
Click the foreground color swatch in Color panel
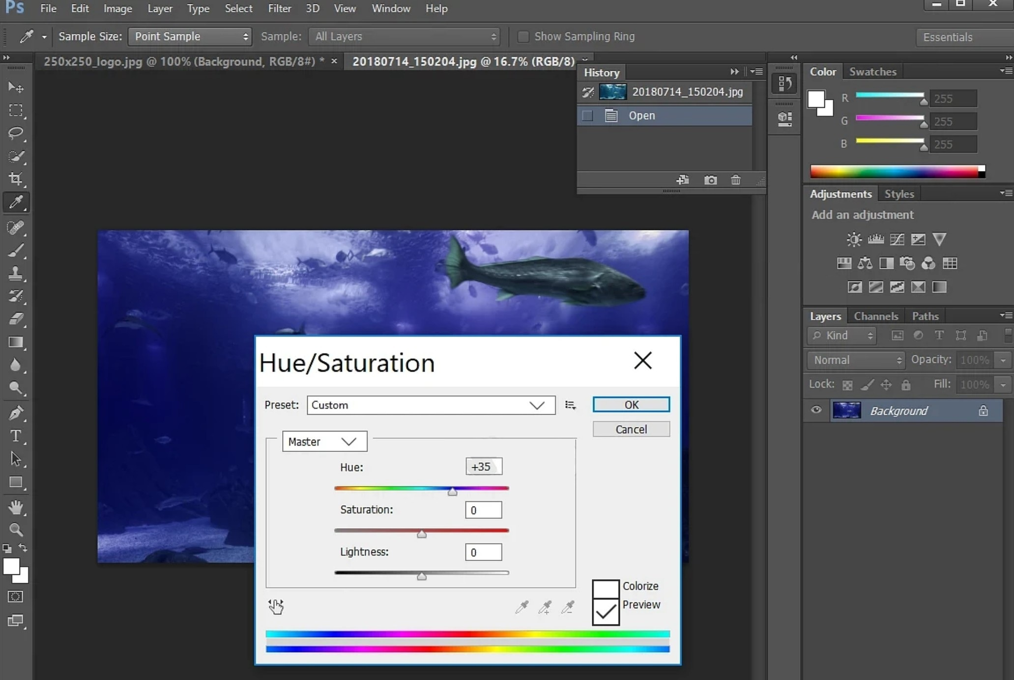(816, 99)
